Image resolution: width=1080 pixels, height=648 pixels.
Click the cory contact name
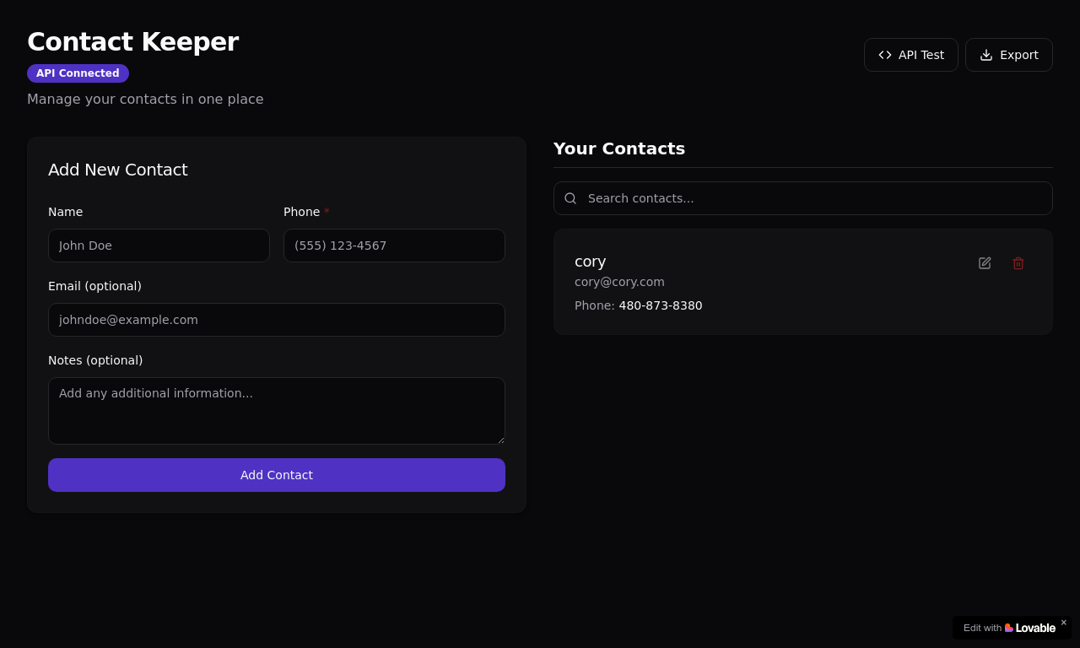click(590, 262)
